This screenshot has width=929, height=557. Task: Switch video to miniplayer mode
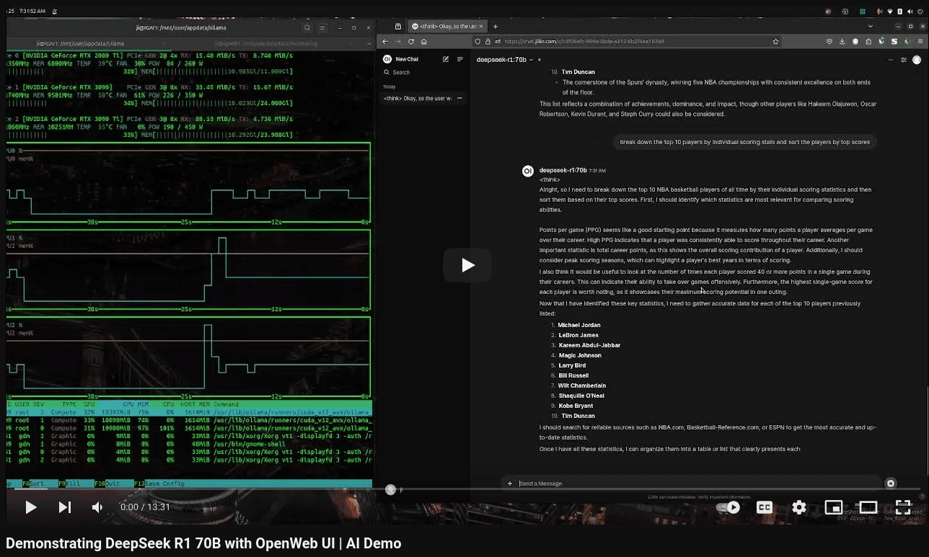(833, 507)
